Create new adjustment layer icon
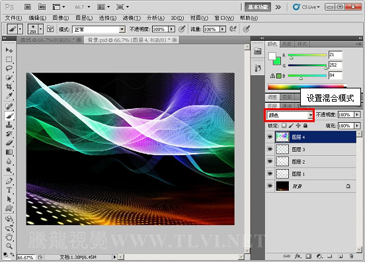Screen dimensions: 365x262 [319, 256]
